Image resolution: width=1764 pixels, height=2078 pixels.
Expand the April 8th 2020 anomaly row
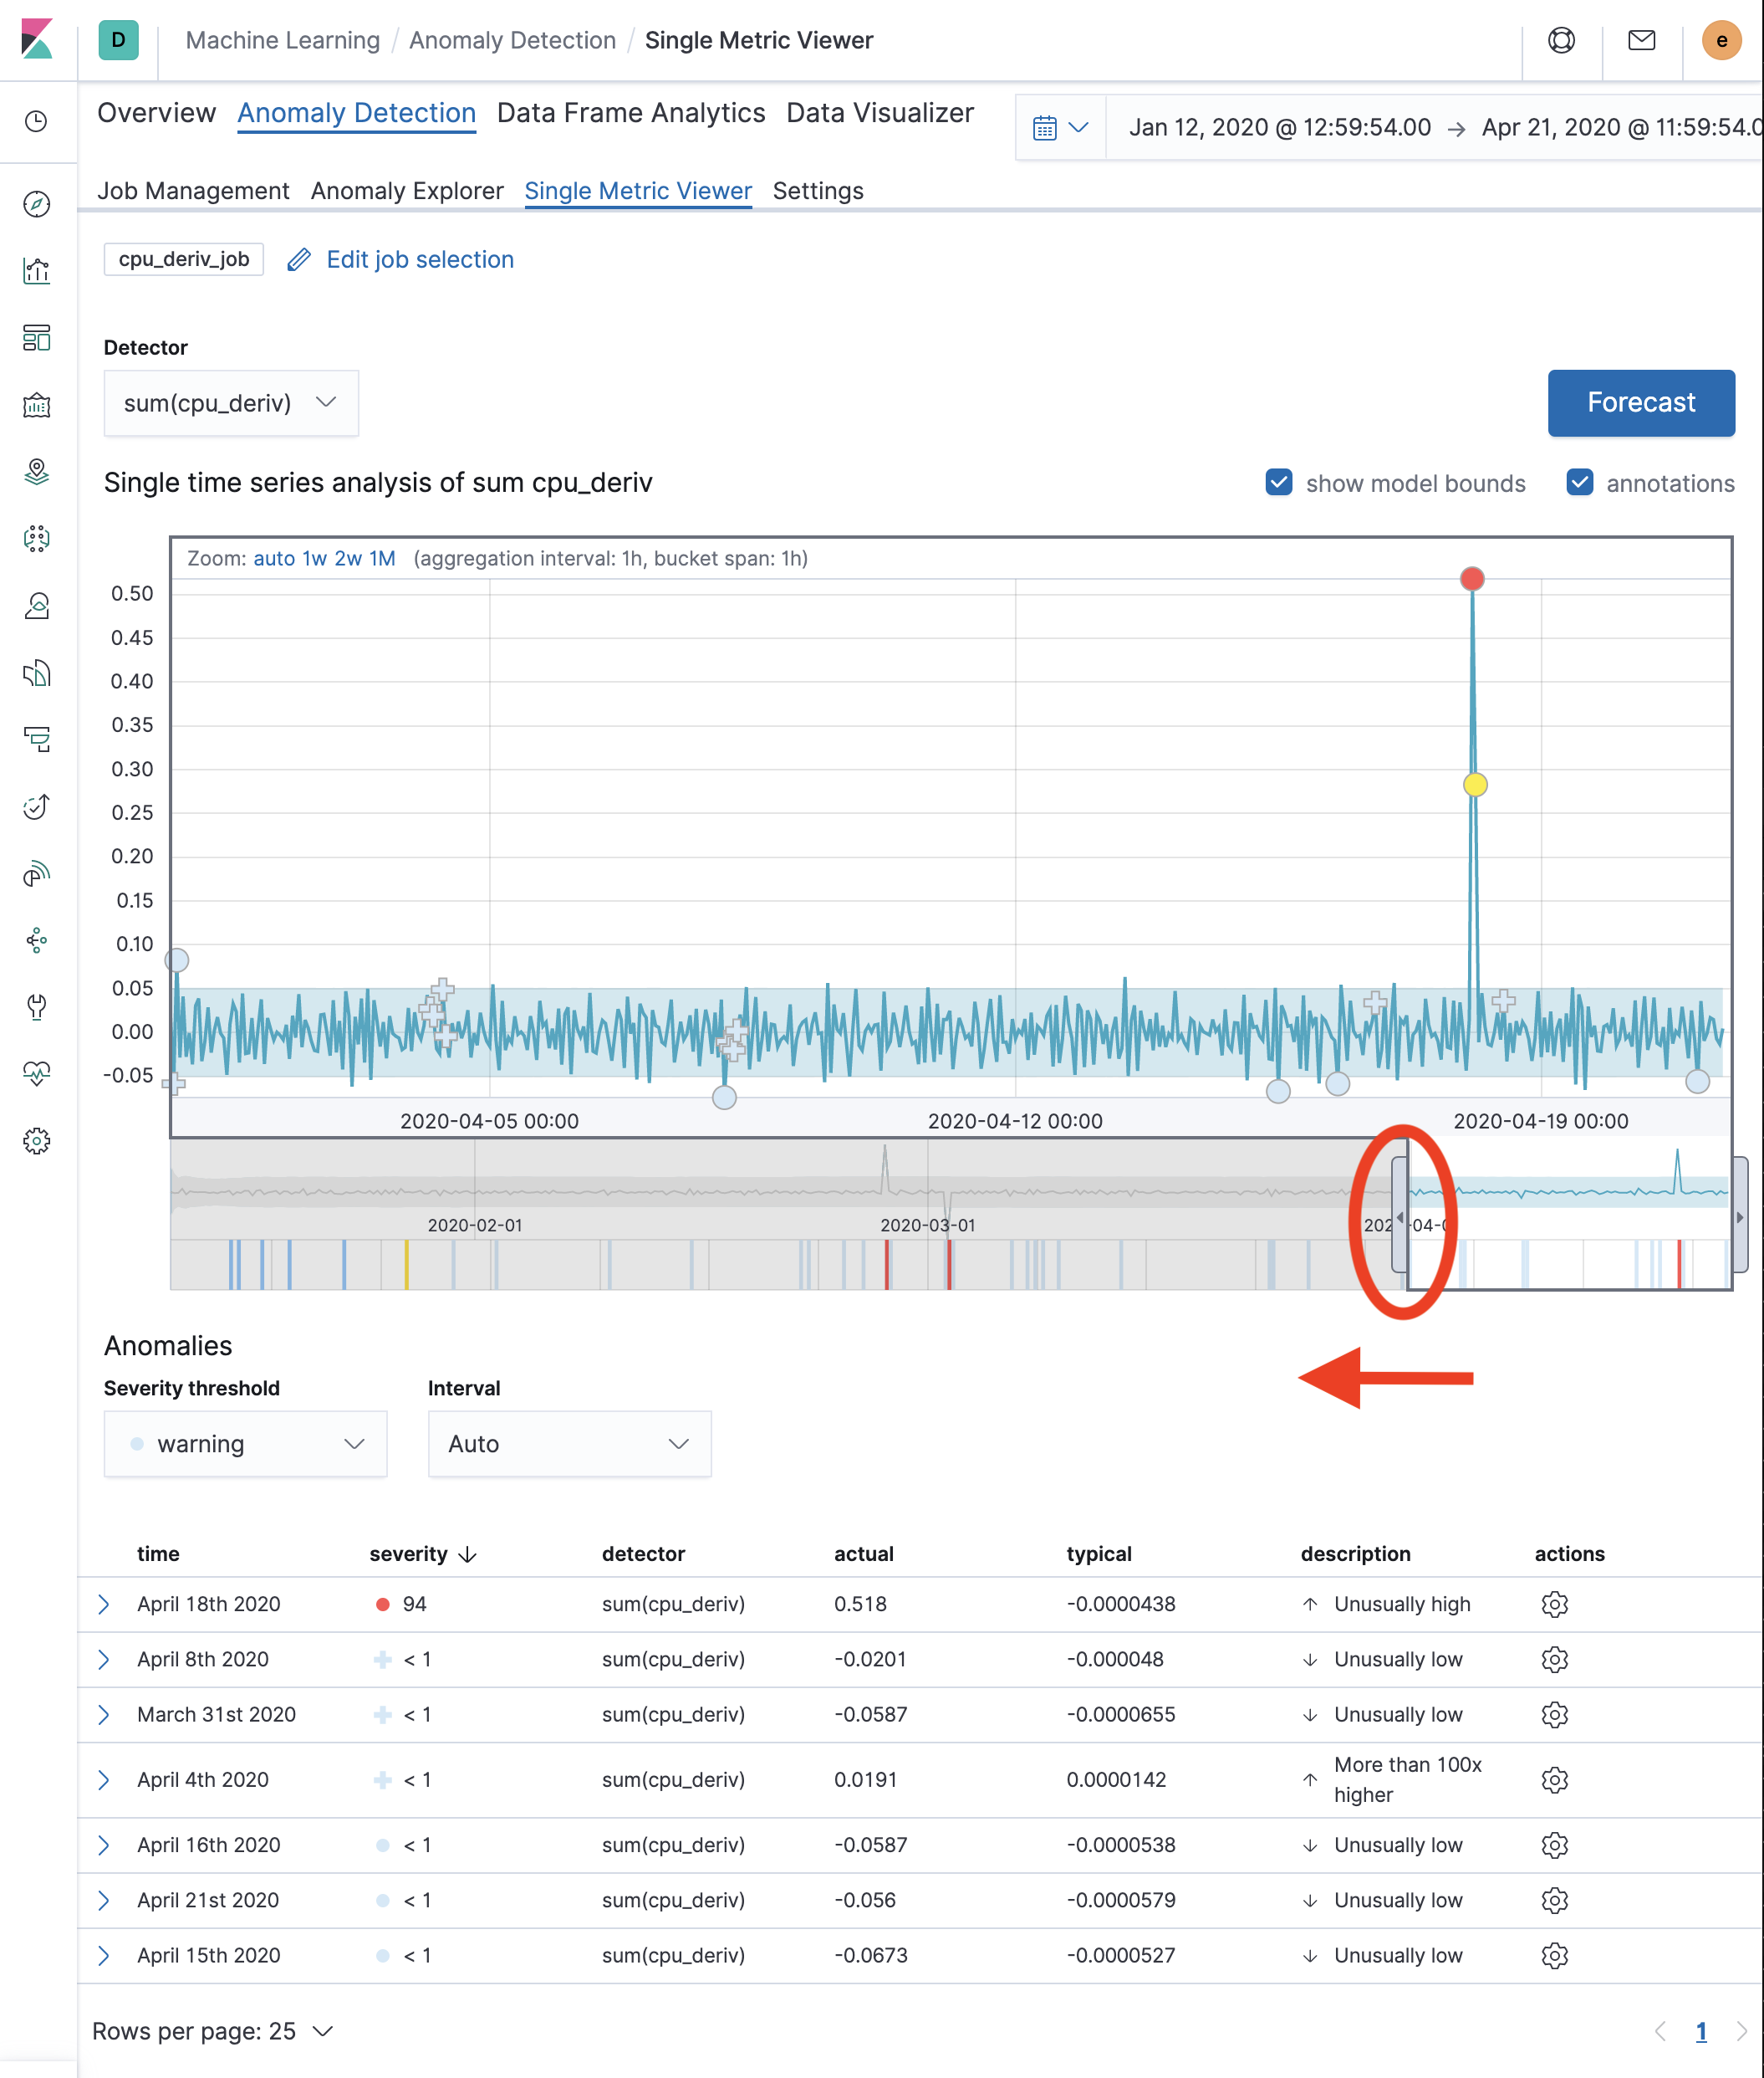[x=104, y=1659]
